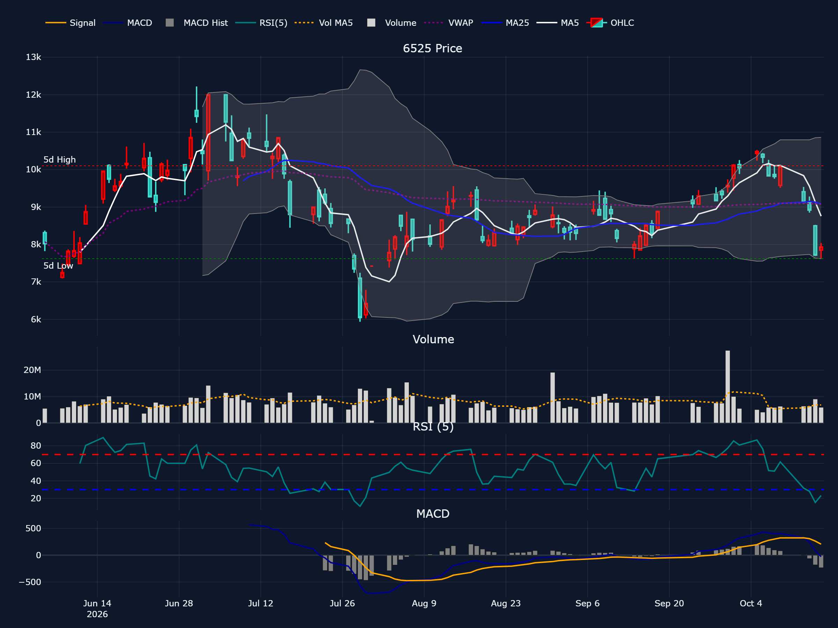This screenshot has width=838, height=628.
Task: Click the '−500' MACD axis label
Action: [30, 582]
